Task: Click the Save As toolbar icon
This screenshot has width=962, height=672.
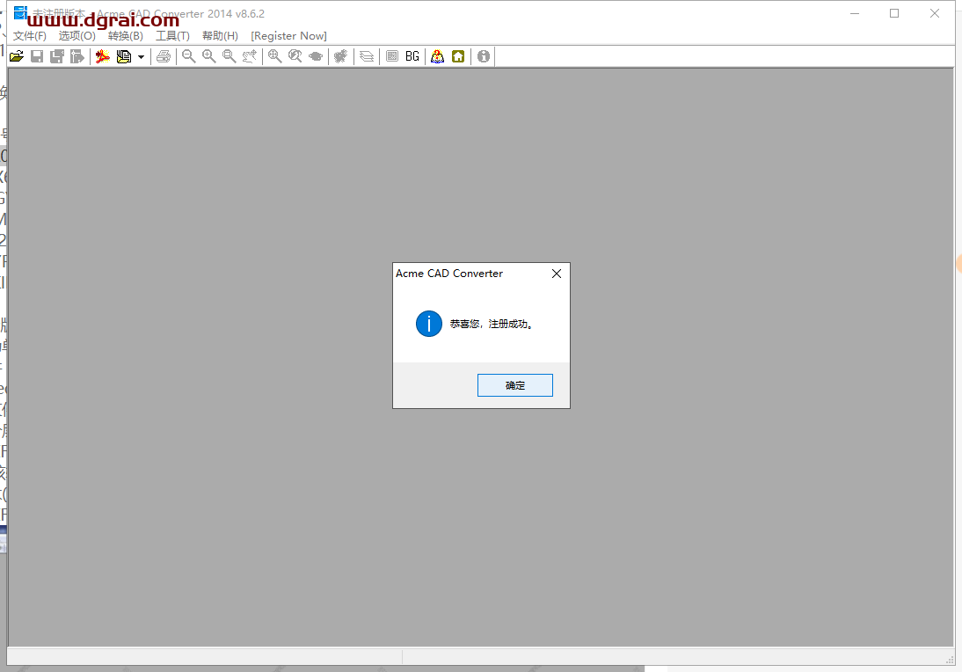Action: coord(57,56)
